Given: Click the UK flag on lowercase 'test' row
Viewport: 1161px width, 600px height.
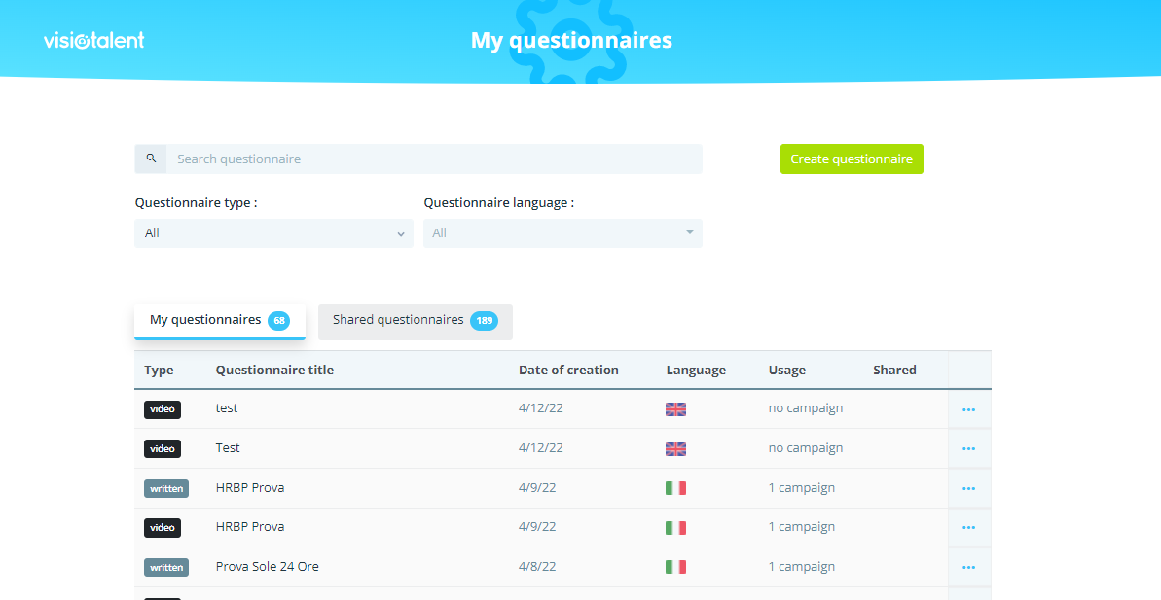Looking at the screenshot, I should (x=675, y=409).
